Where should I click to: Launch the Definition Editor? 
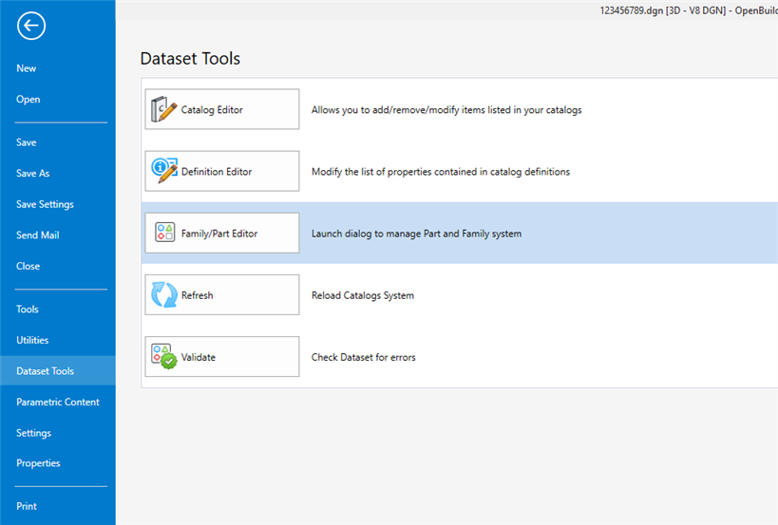point(220,172)
